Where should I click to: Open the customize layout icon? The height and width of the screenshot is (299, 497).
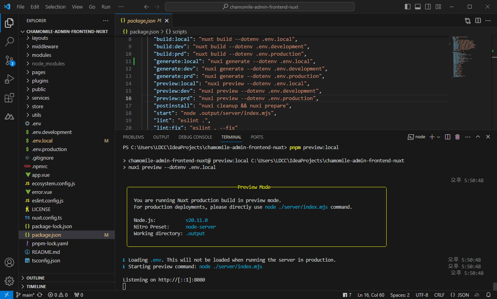click(x=438, y=7)
